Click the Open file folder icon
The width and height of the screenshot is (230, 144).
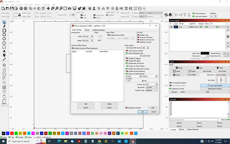tap(7, 9)
